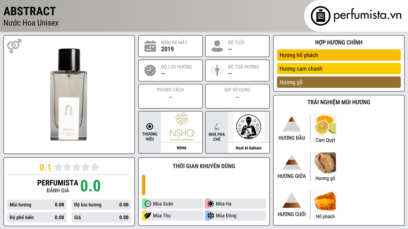This screenshot has width=408, height=229.
Task: Click the Độ phổ biến 0.00 score row
Action: [37, 217]
